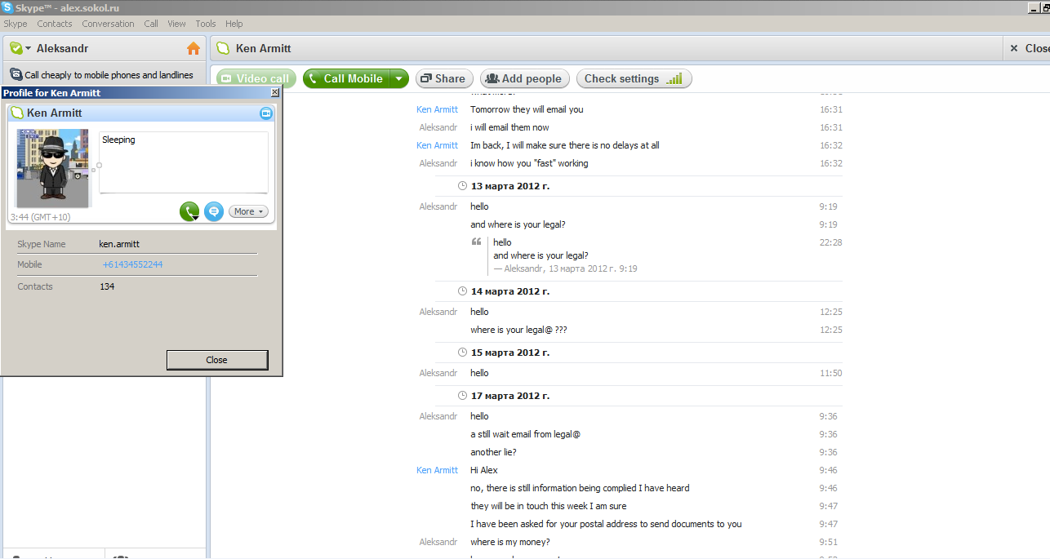The image size is (1050, 559).
Task: Click the Share button
Action: point(443,78)
